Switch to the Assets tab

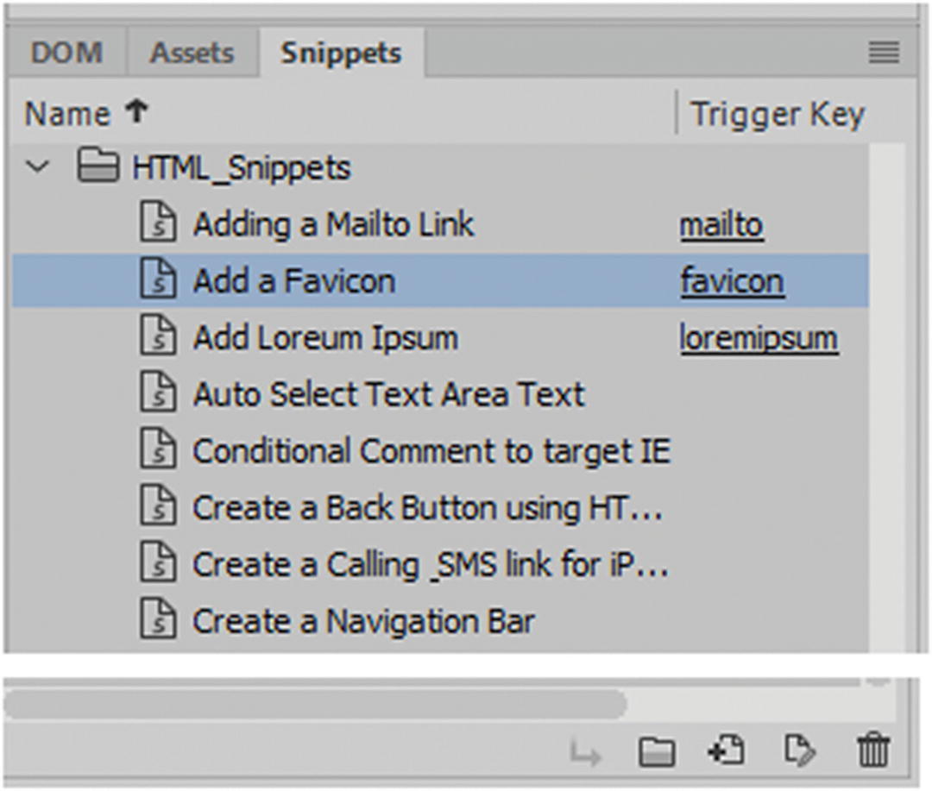point(191,53)
